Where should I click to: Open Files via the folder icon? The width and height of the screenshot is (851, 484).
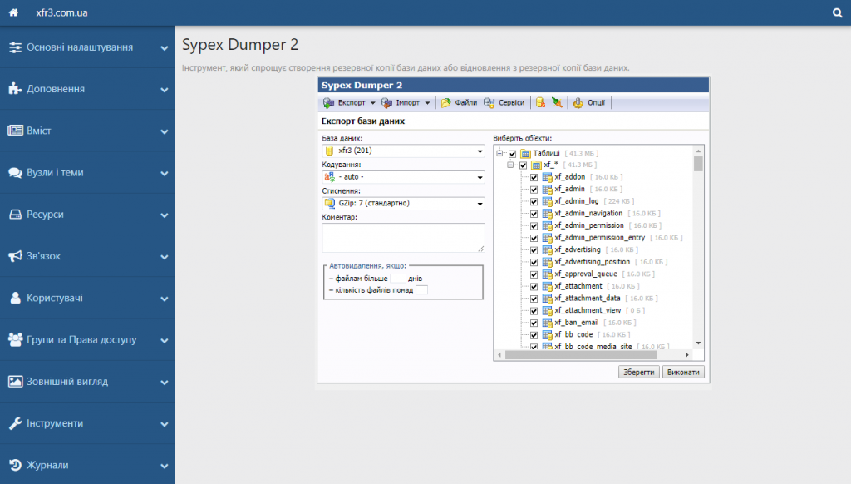pos(446,103)
